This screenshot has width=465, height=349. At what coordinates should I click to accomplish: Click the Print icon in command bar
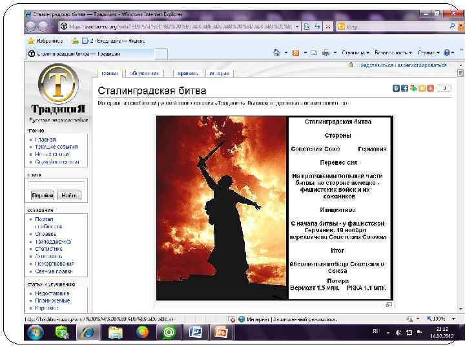326,53
